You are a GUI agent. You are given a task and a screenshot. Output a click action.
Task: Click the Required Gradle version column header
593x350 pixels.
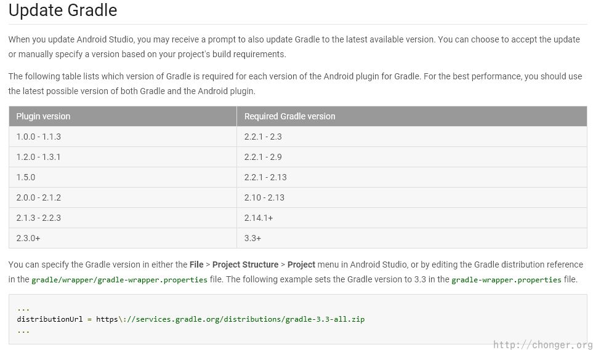(289, 116)
